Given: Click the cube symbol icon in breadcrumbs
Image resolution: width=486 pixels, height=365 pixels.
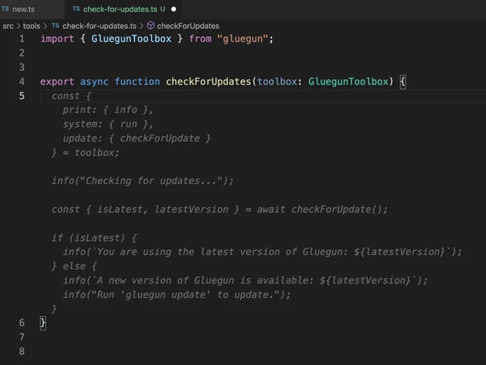Looking at the screenshot, I should [x=151, y=26].
